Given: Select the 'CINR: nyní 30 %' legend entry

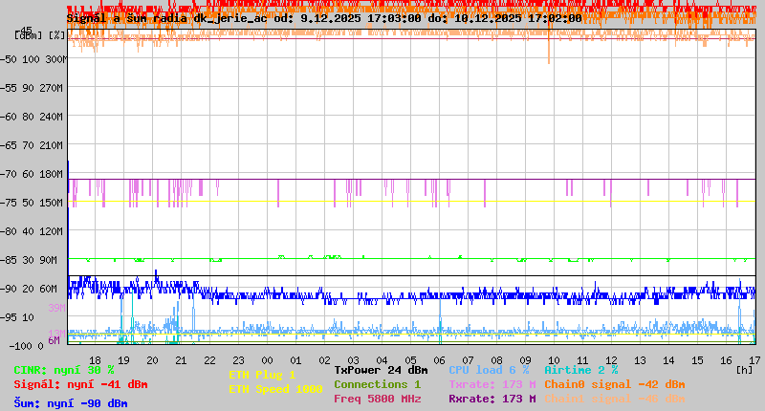Looking at the screenshot, I should [x=63, y=370].
